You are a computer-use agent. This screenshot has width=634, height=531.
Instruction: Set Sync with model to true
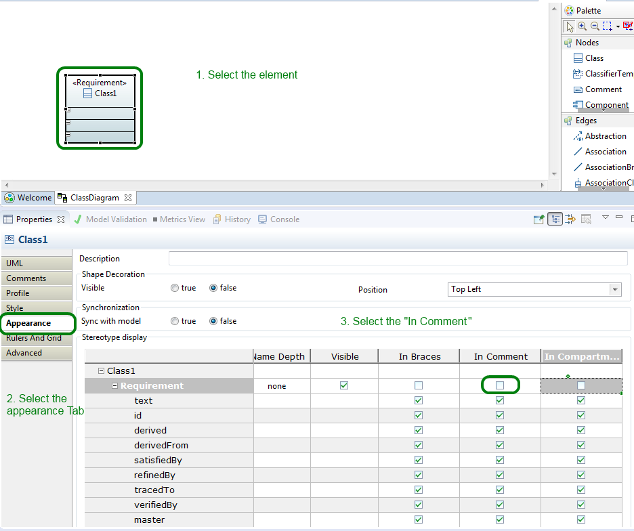tap(175, 321)
